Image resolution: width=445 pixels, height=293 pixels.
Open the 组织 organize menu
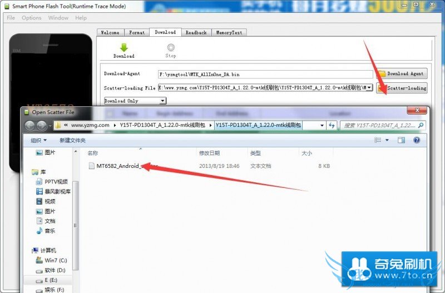tap(38, 141)
